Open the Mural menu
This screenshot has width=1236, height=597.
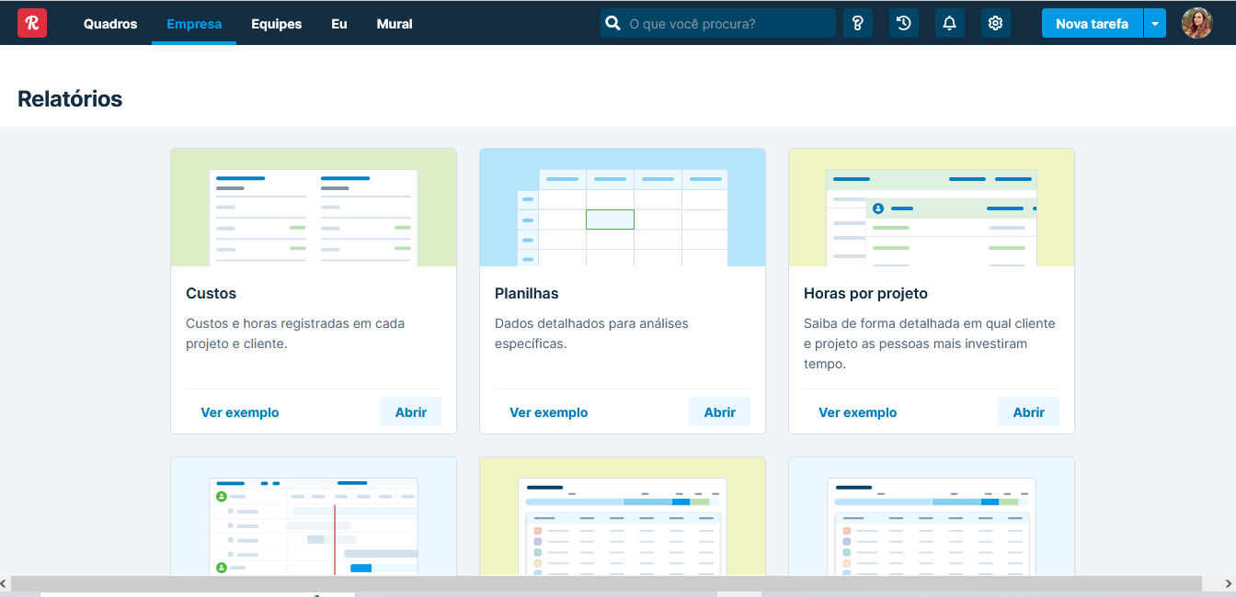tap(395, 24)
